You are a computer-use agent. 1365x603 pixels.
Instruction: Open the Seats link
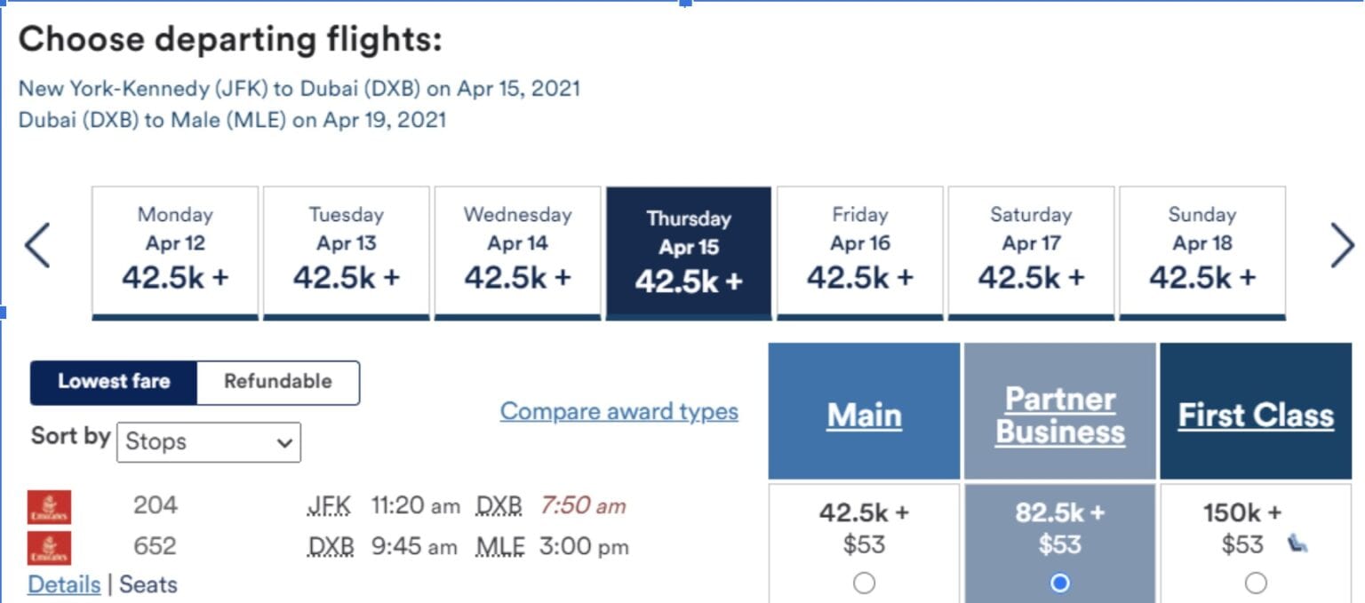(x=148, y=584)
